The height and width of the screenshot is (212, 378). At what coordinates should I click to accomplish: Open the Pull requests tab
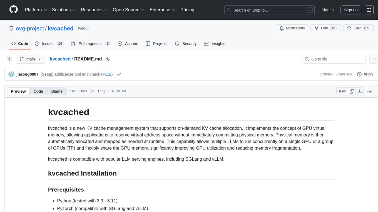(x=91, y=44)
